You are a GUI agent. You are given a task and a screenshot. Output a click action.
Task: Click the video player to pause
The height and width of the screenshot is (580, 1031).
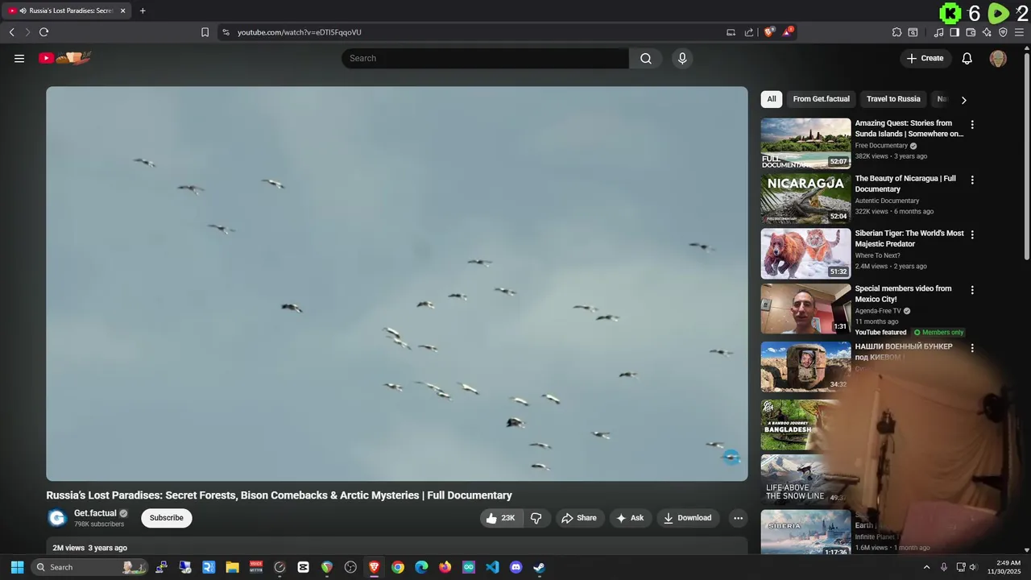click(397, 284)
